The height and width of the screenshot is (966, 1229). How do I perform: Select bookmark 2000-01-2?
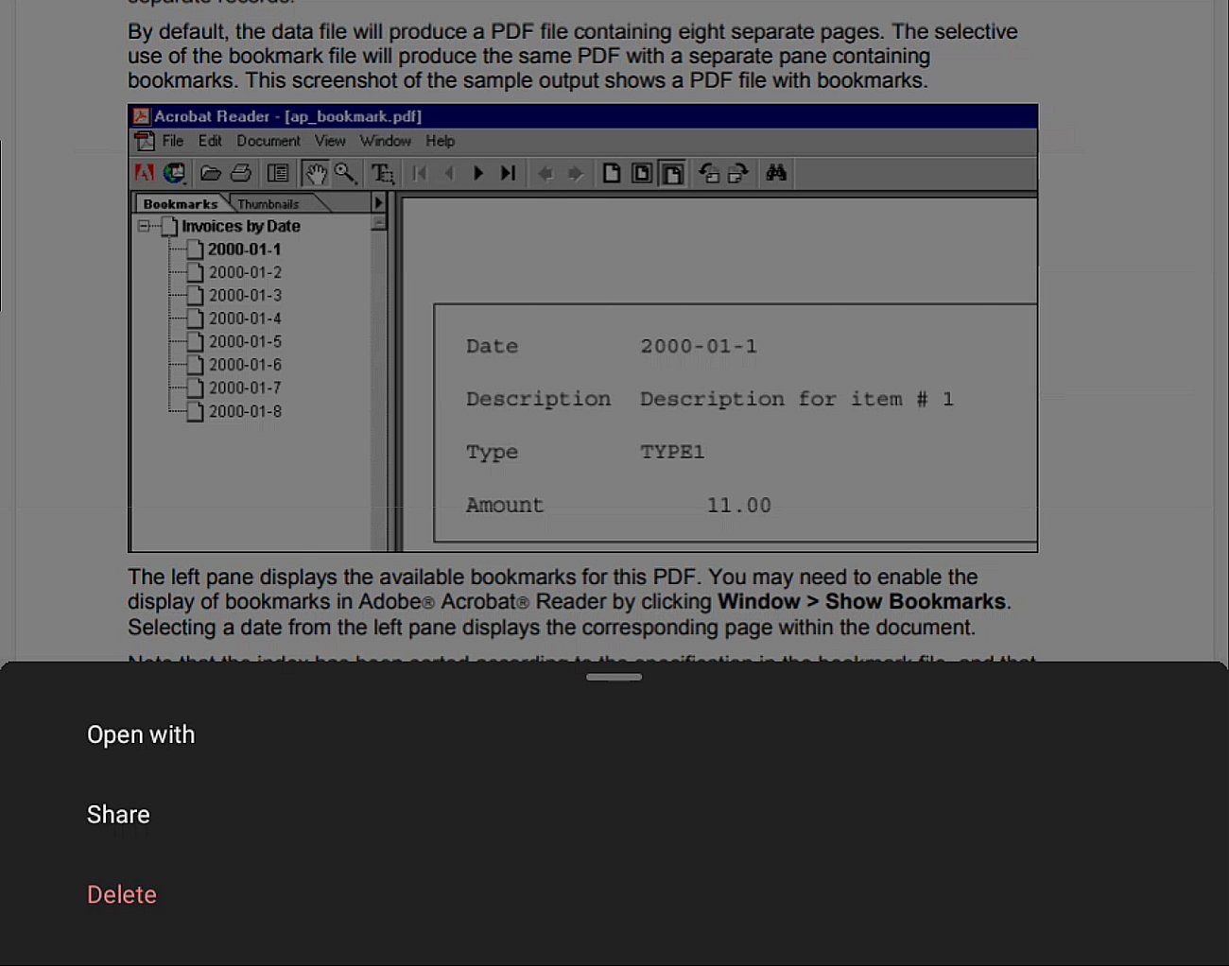click(x=245, y=272)
